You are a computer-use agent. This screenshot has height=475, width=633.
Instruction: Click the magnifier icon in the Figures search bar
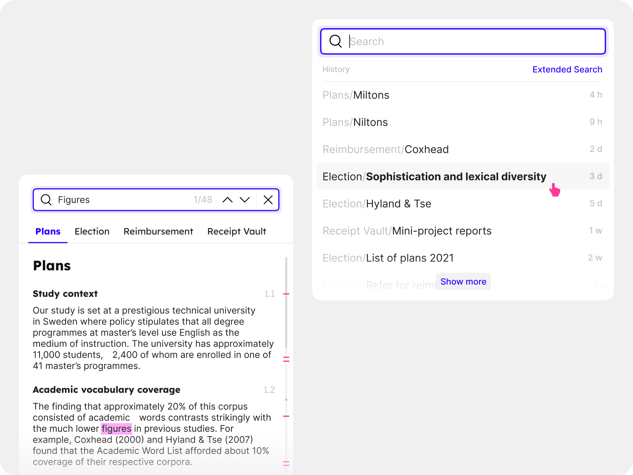click(46, 200)
